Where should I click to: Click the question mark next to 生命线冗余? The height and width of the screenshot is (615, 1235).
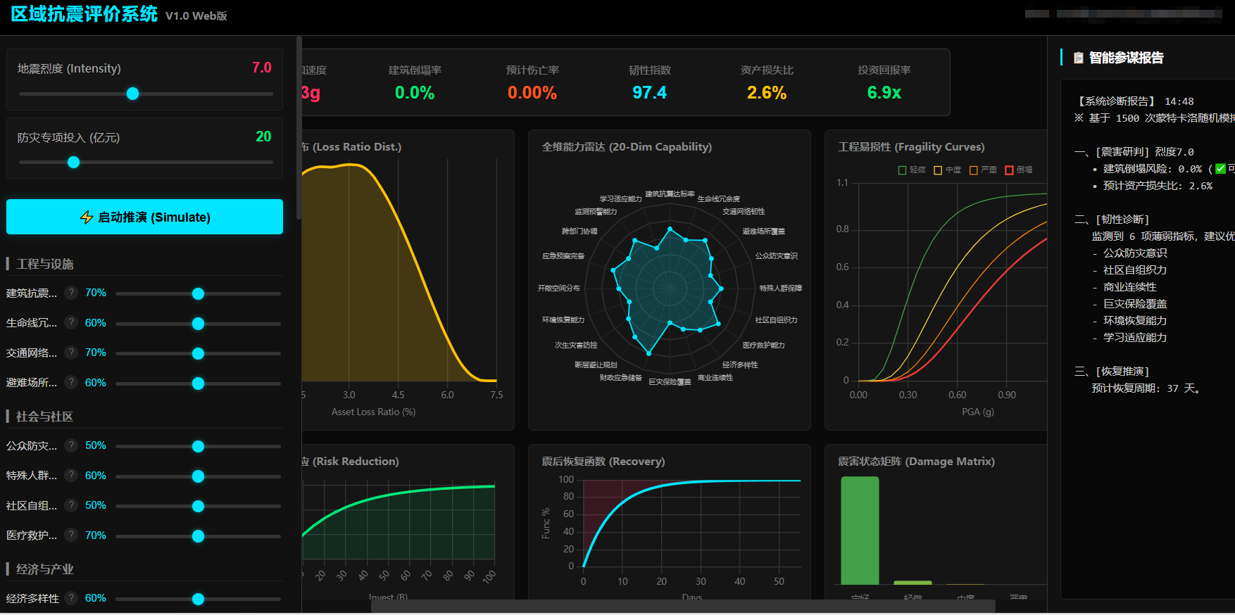(x=71, y=322)
